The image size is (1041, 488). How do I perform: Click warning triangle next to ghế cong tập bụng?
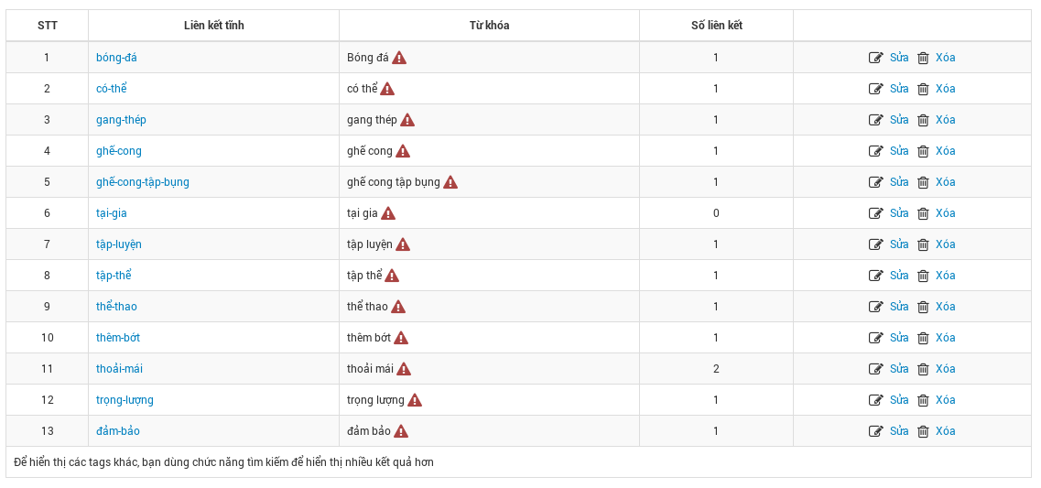tap(450, 182)
